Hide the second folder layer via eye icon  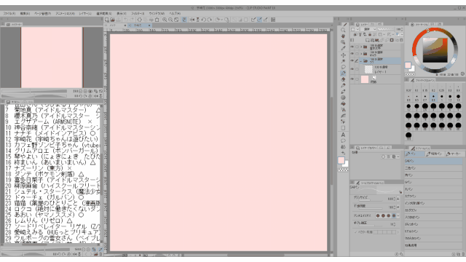352,54
